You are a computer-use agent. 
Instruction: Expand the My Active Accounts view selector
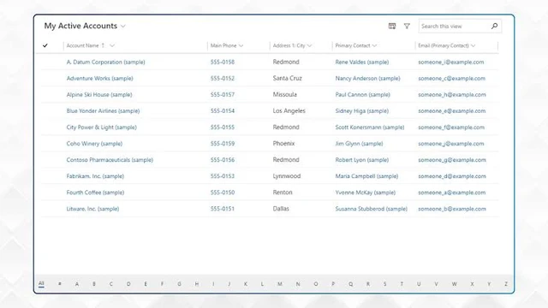click(x=123, y=27)
